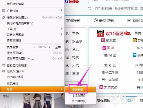Image resolution: width=143 pixels, height=108 pixels.
Task: Click the 全屏 fullscreen button
Action: [58, 47]
